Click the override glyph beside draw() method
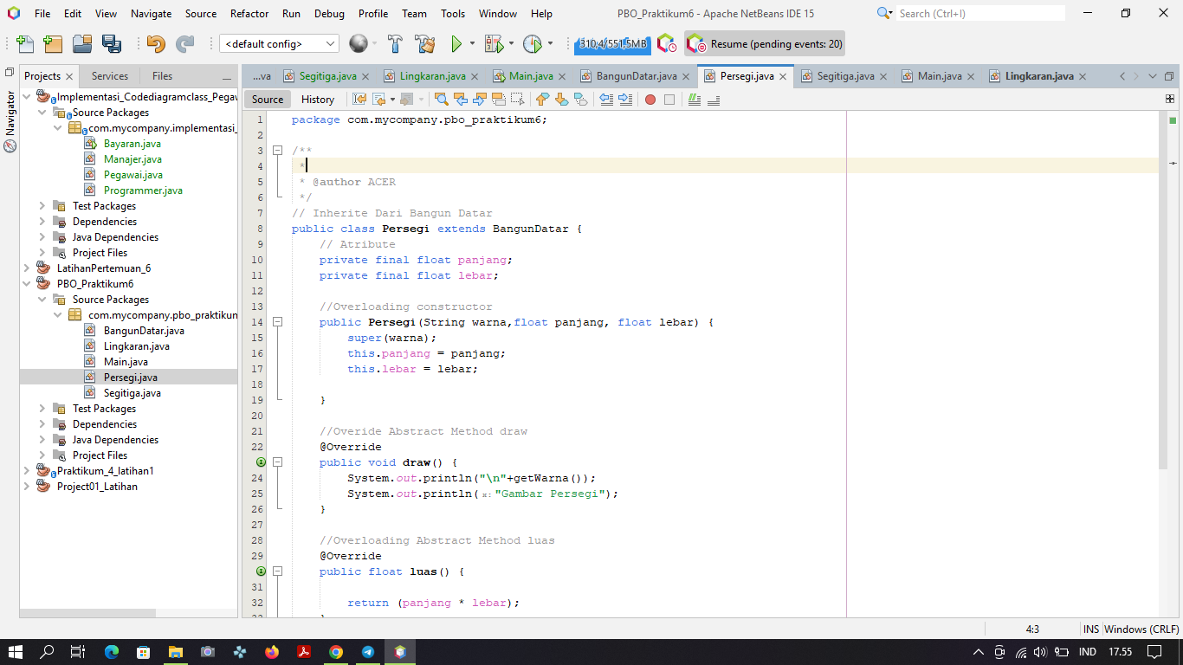Viewport: 1183px width, 665px height. [261, 462]
